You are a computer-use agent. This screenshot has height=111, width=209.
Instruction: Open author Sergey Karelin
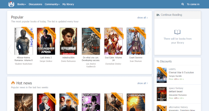(175, 76)
